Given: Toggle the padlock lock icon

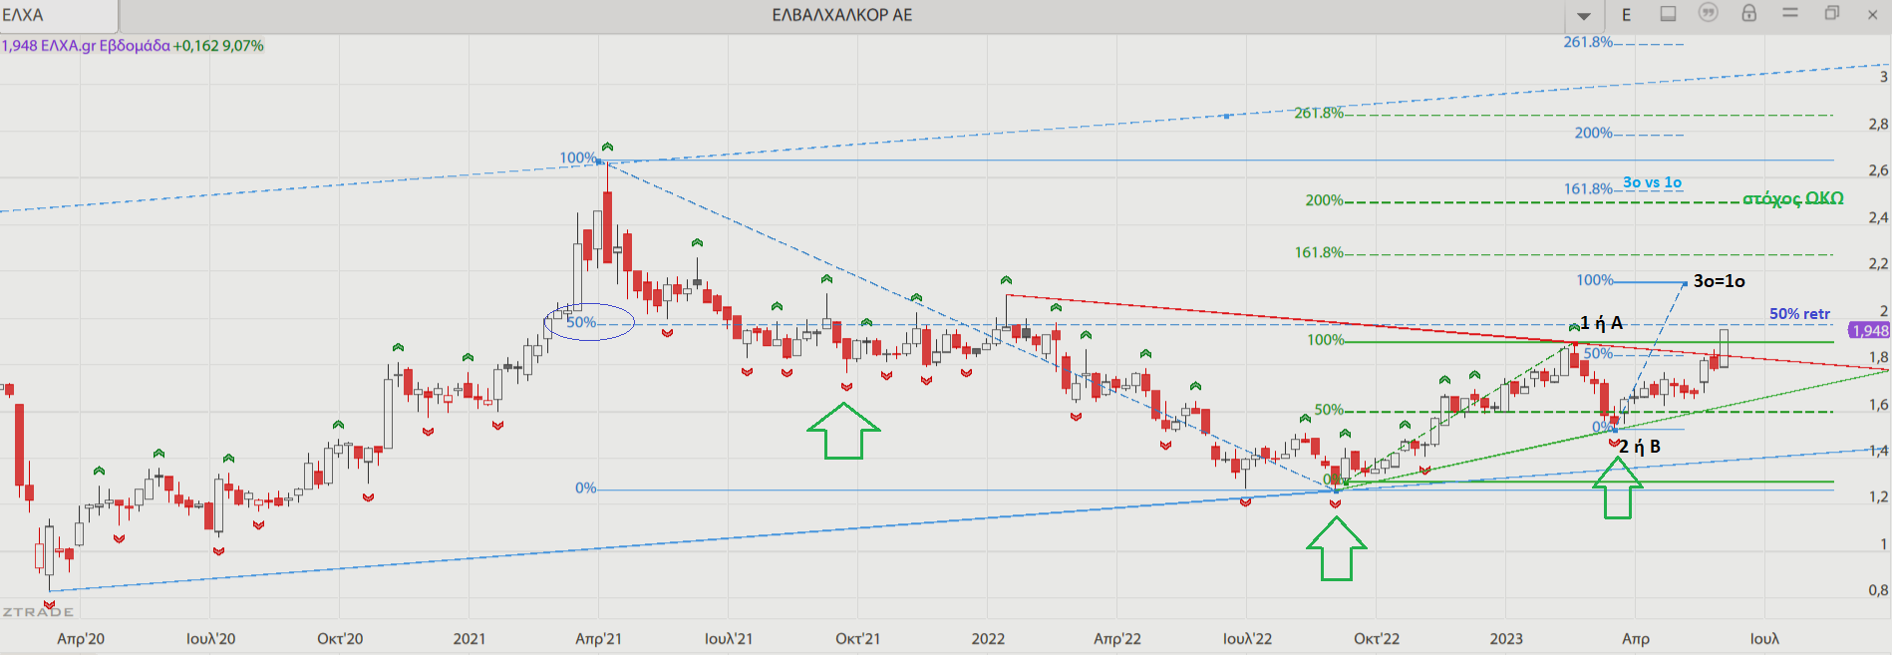Looking at the screenshot, I should pos(1749,14).
